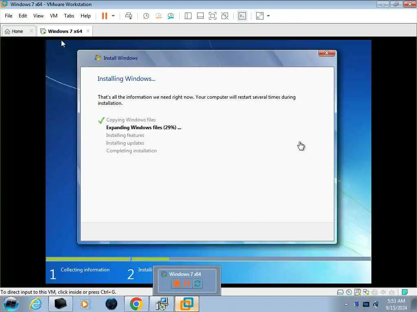417x312 pixels.
Task: Click the 'Completing installation' step text
Action: [x=132, y=151]
